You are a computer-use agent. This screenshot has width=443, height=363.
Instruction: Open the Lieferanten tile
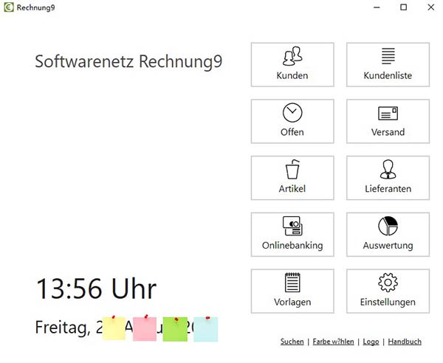coord(388,178)
